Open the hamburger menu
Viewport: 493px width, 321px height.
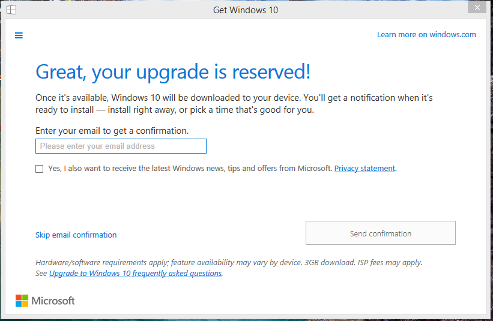click(x=19, y=35)
